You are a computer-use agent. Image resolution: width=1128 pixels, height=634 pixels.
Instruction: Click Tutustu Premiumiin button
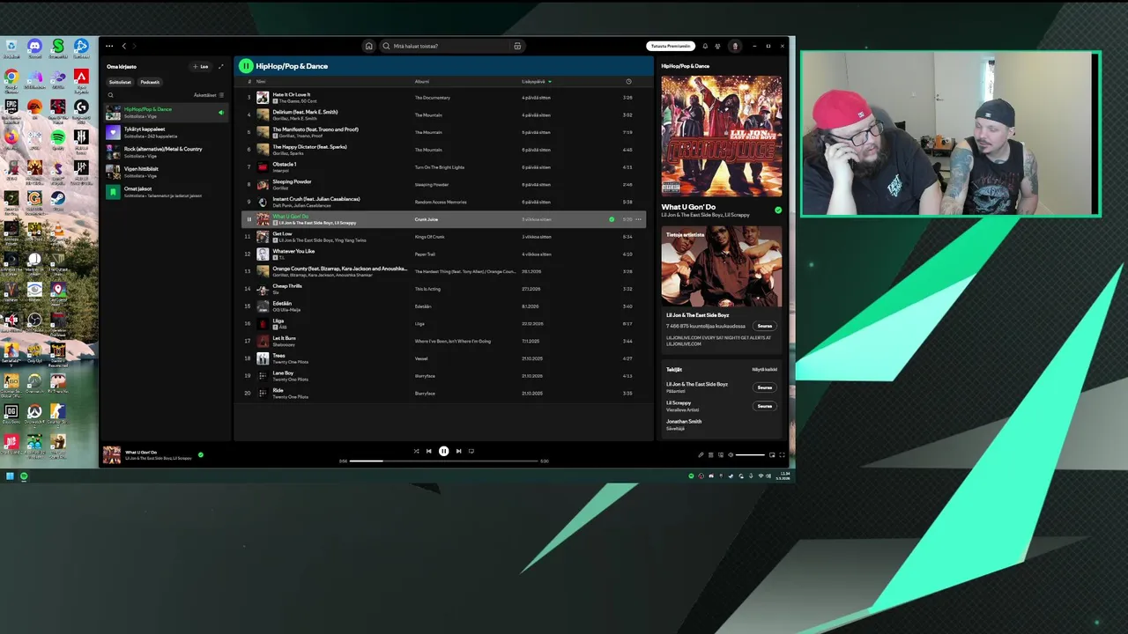pyautogui.click(x=671, y=46)
